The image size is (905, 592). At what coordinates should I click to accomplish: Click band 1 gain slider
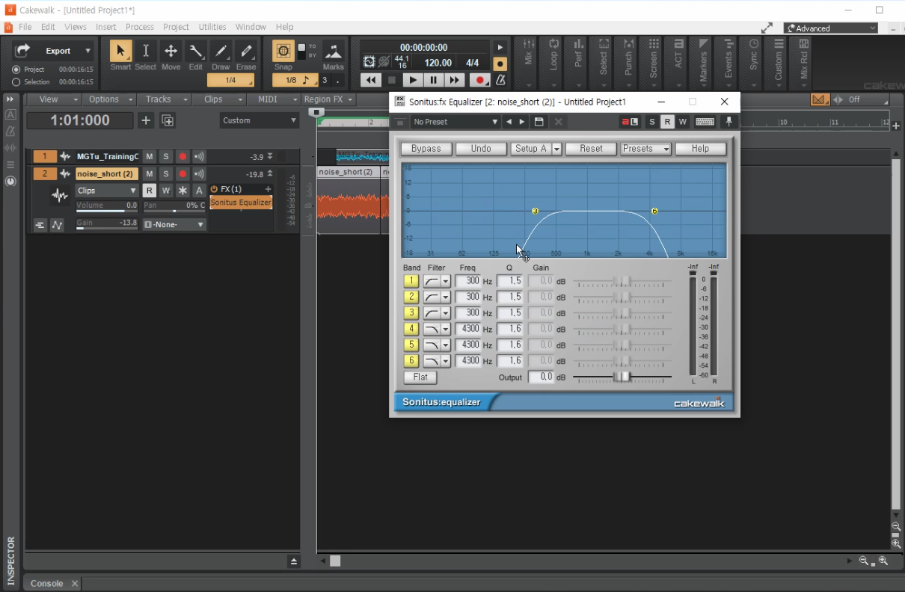[622, 282]
